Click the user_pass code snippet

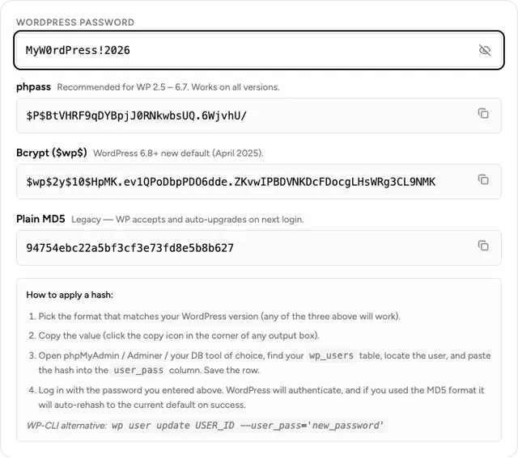[138, 370]
